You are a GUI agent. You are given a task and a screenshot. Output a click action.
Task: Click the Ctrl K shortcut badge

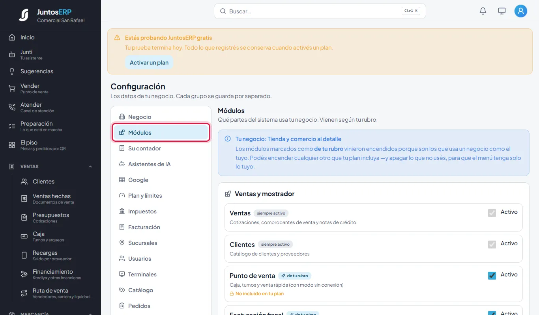411,11
